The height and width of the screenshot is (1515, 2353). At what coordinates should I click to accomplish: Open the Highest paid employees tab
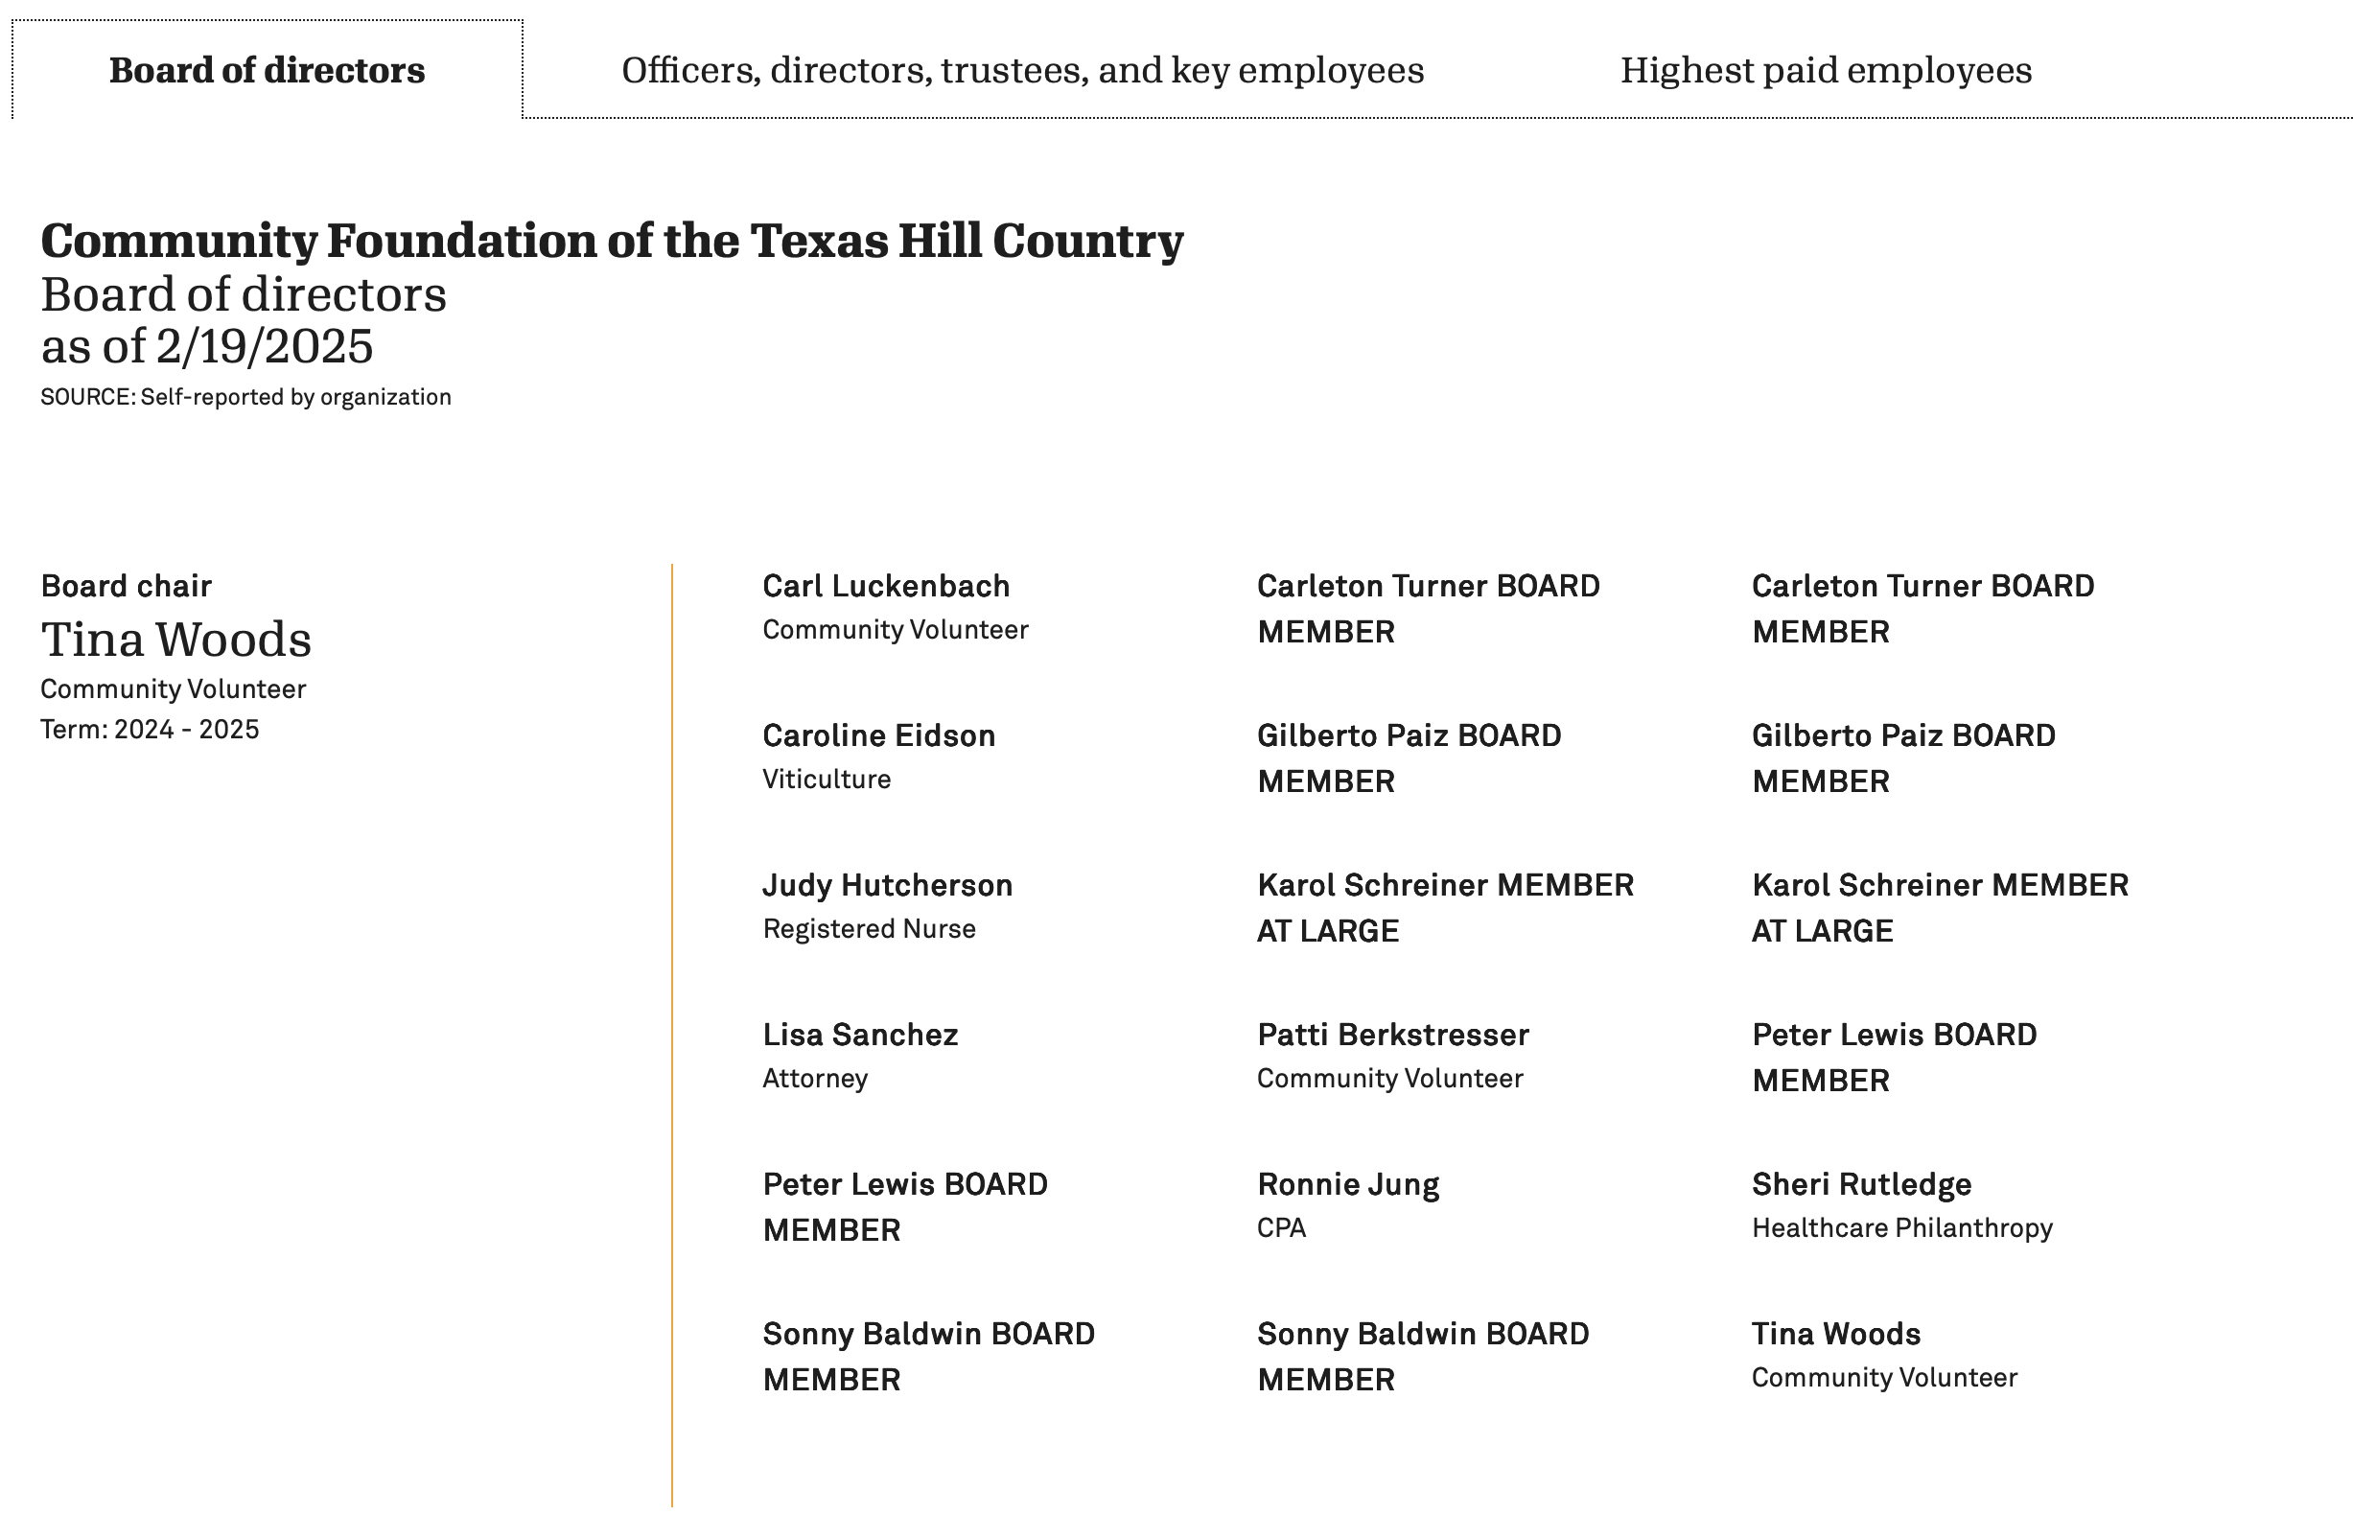pyautogui.click(x=1826, y=70)
